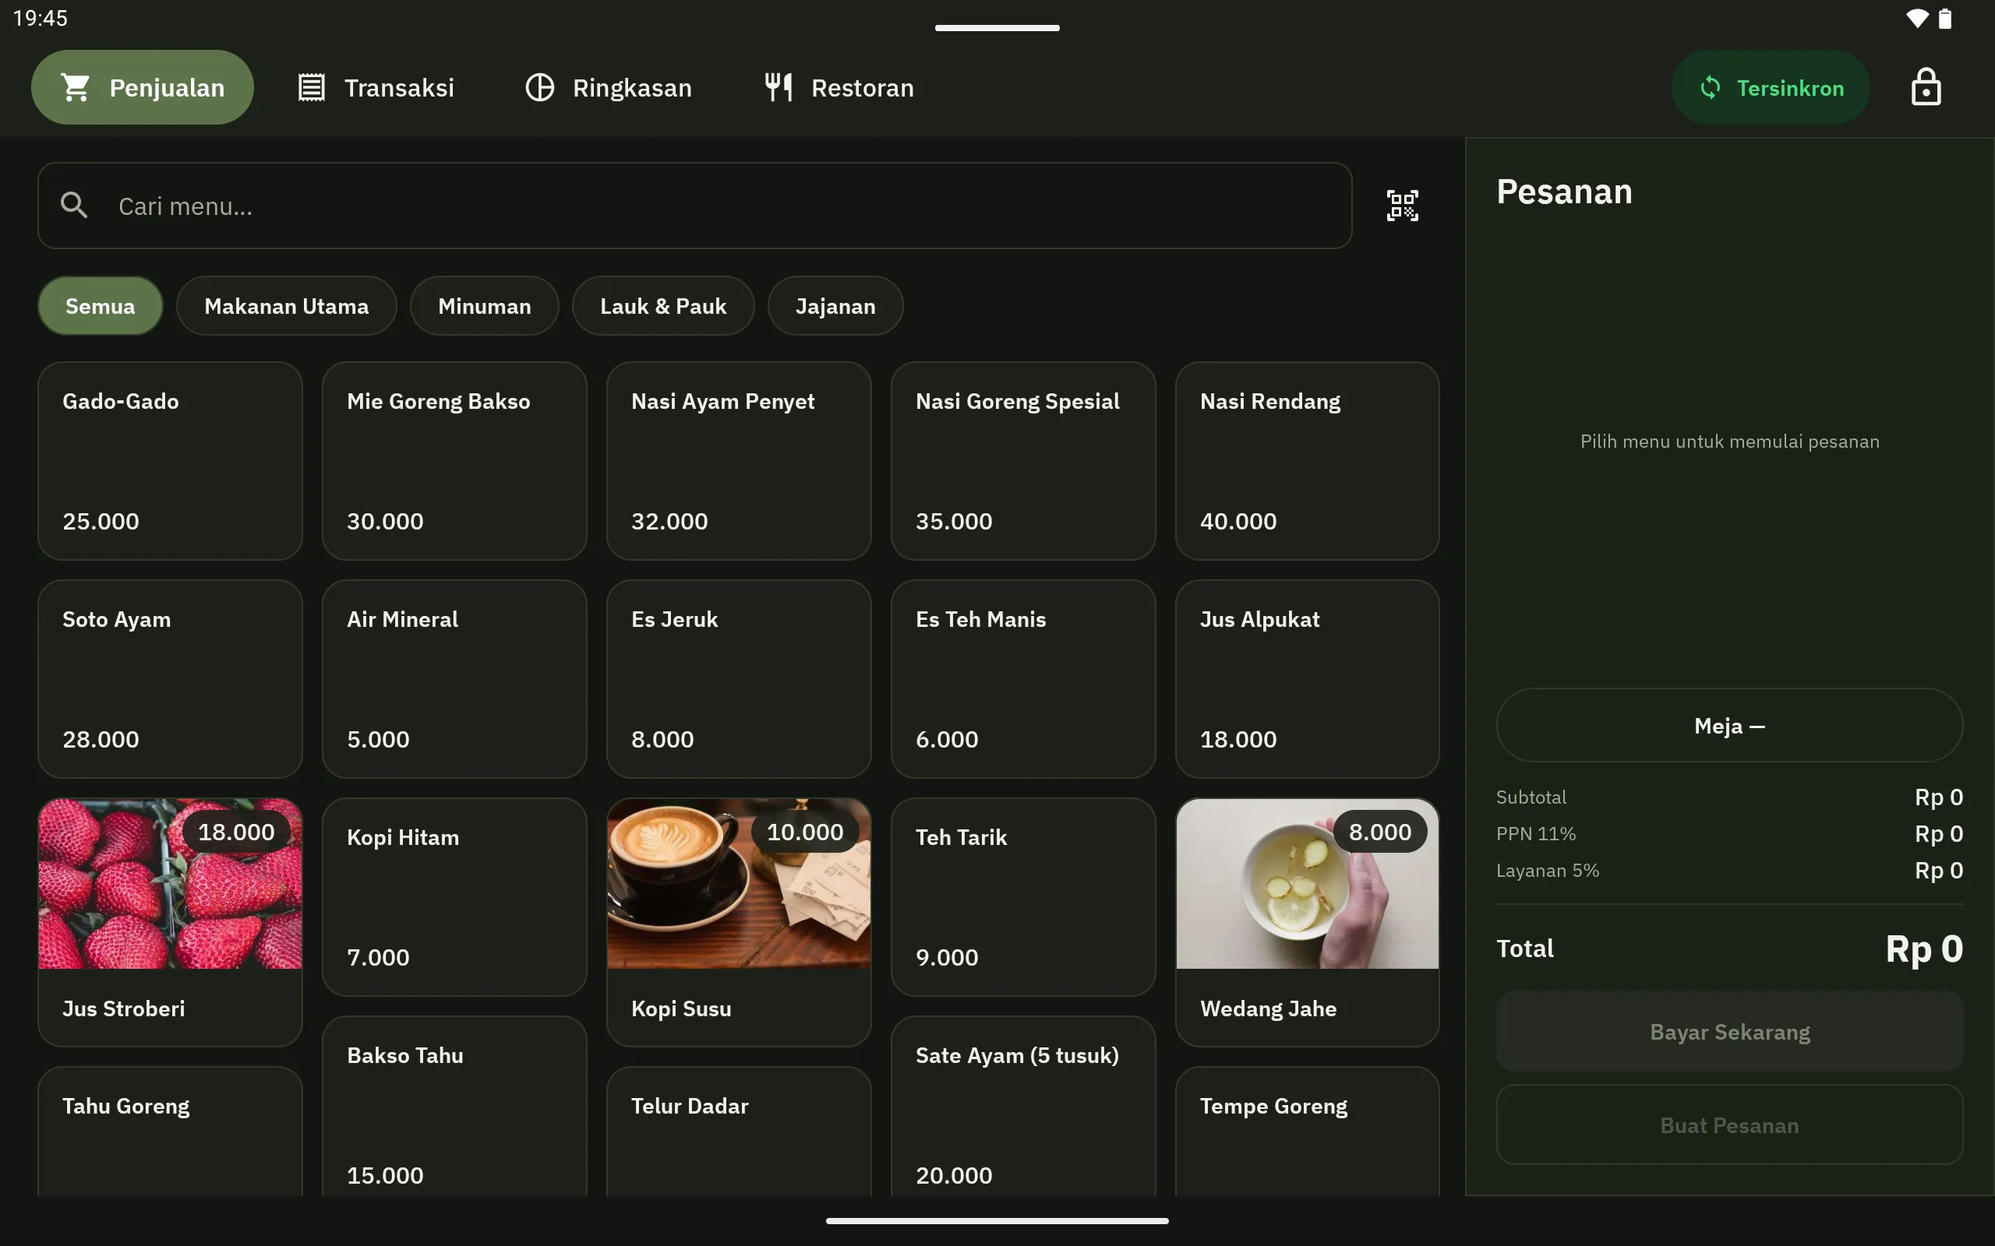Image resolution: width=1995 pixels, height=1246 pixels.
Task: Add Nasi Ayam Penyet item
Action: click(739, 461)
